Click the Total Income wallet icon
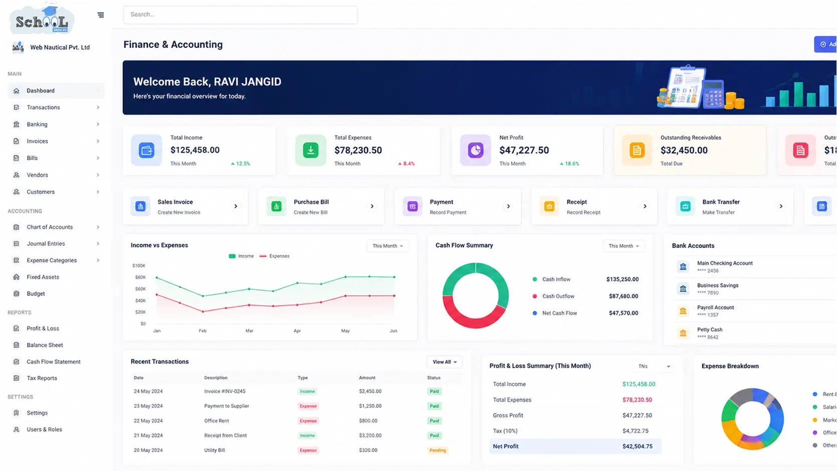Screen dimensions: 837x471 [146, 150]
